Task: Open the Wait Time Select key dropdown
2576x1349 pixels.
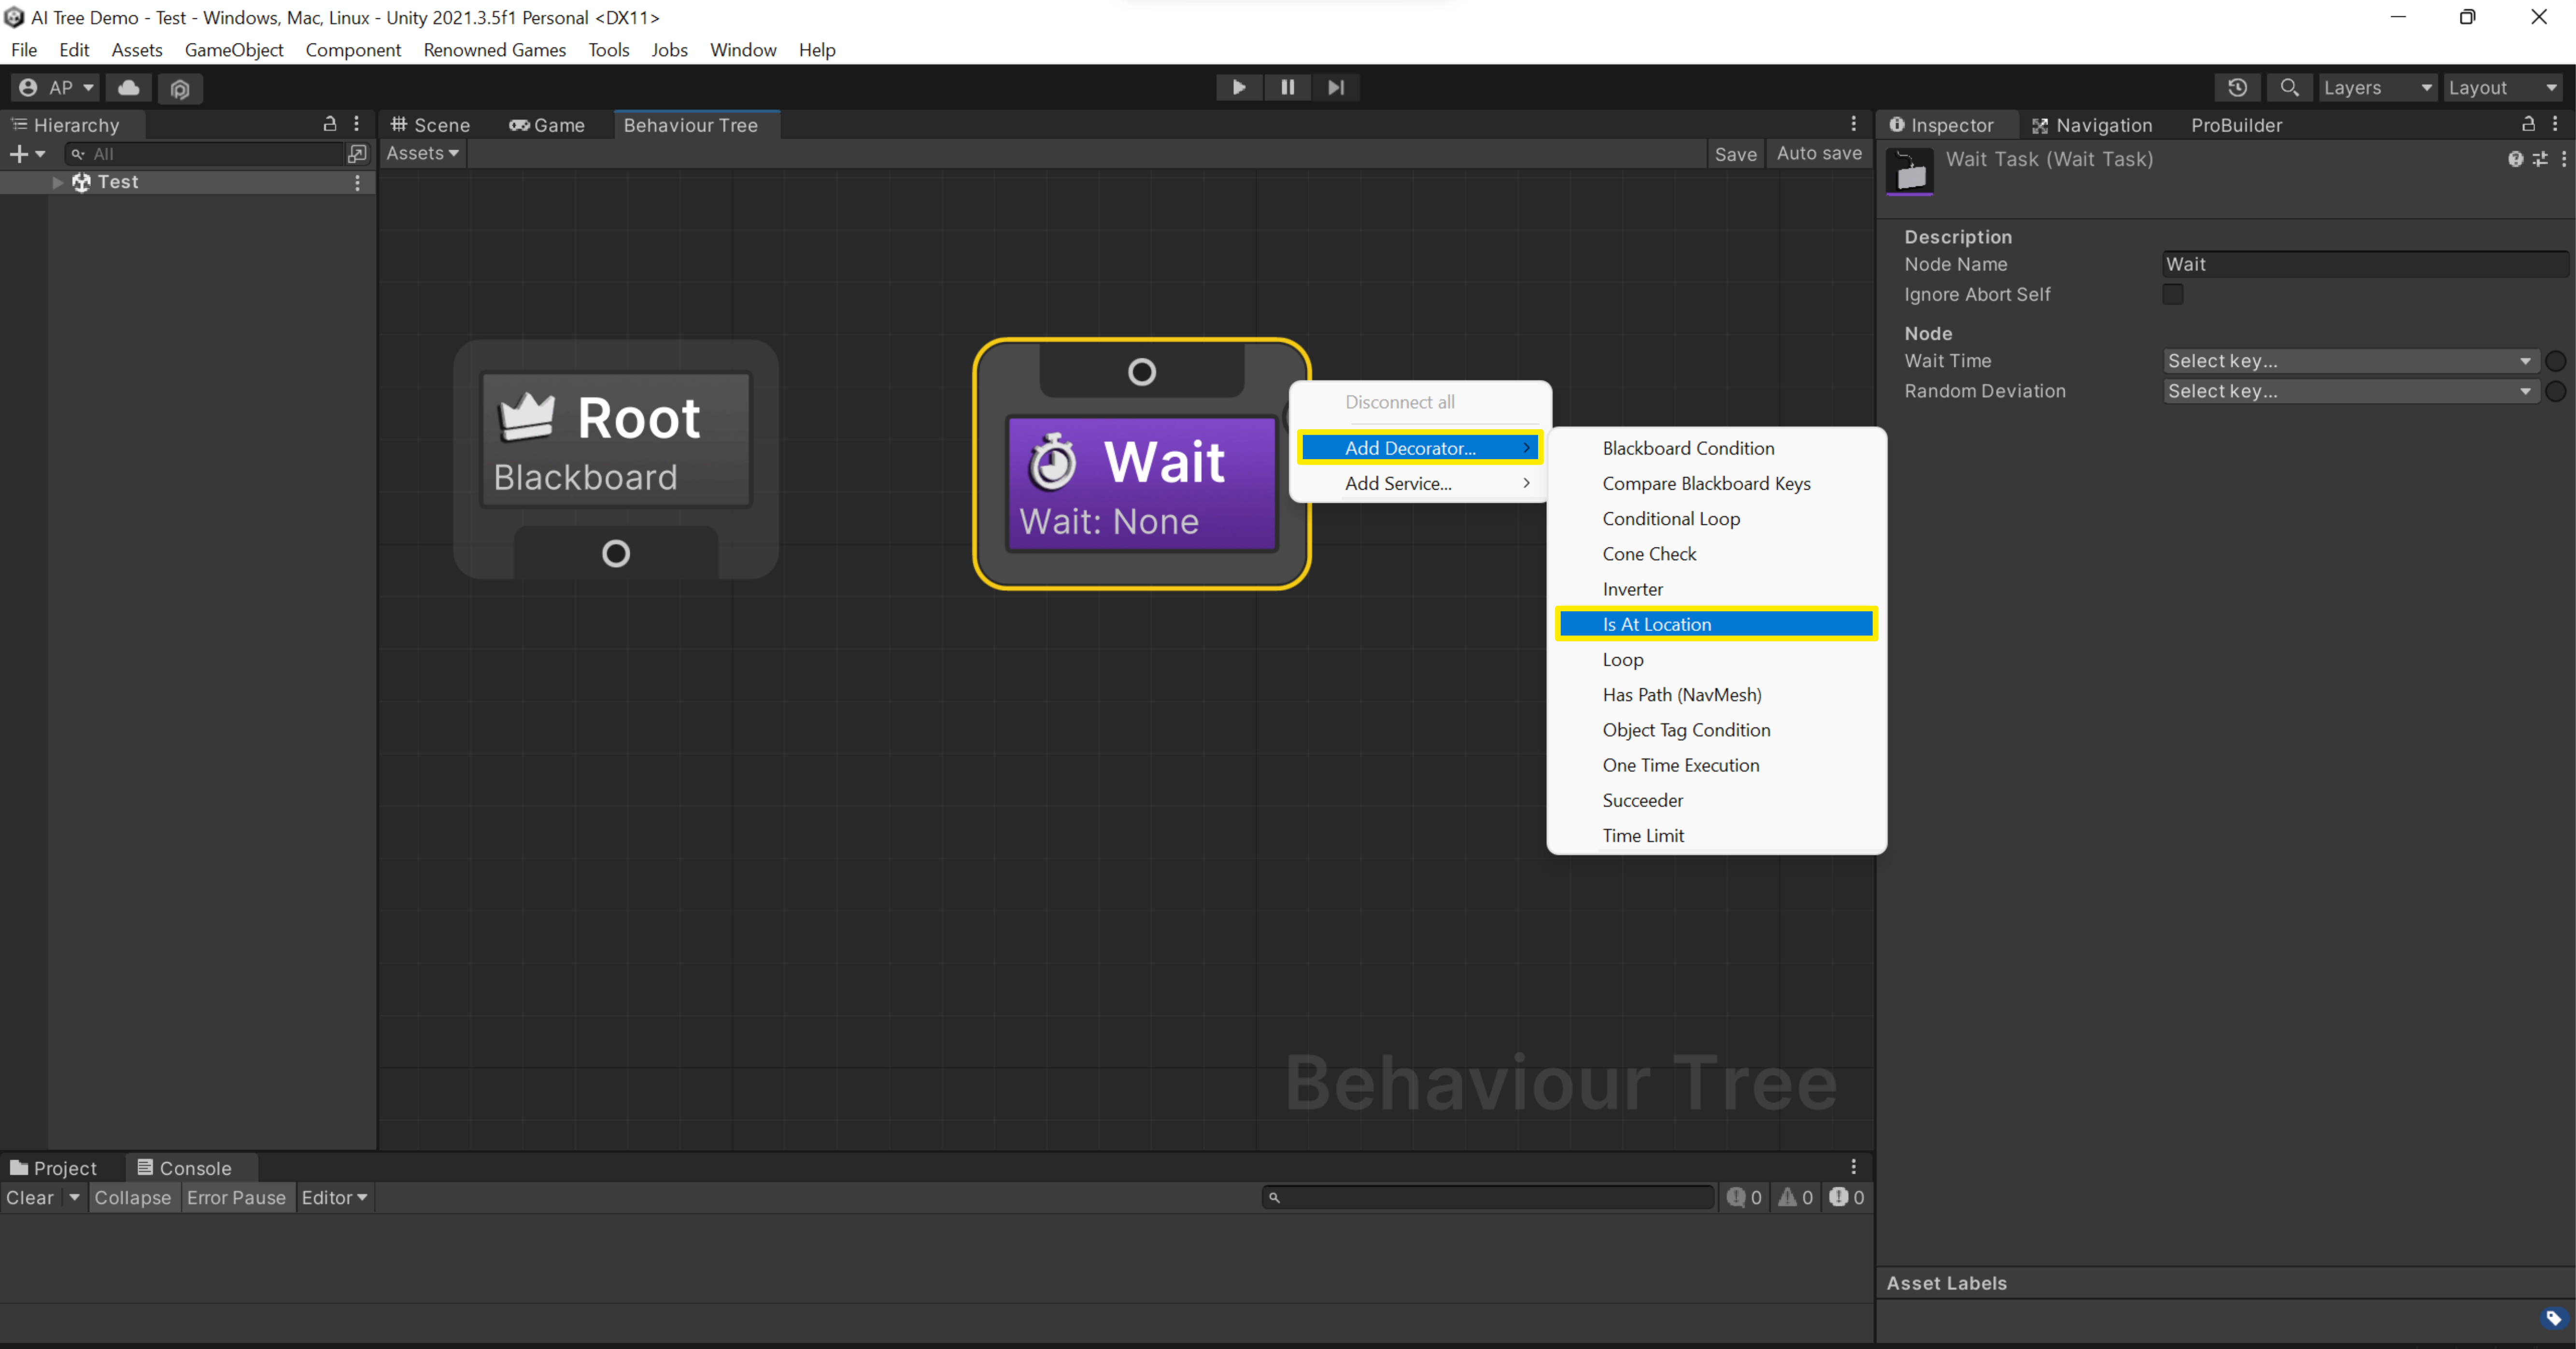Action: pyautogui.click(x=2348, y=361)
